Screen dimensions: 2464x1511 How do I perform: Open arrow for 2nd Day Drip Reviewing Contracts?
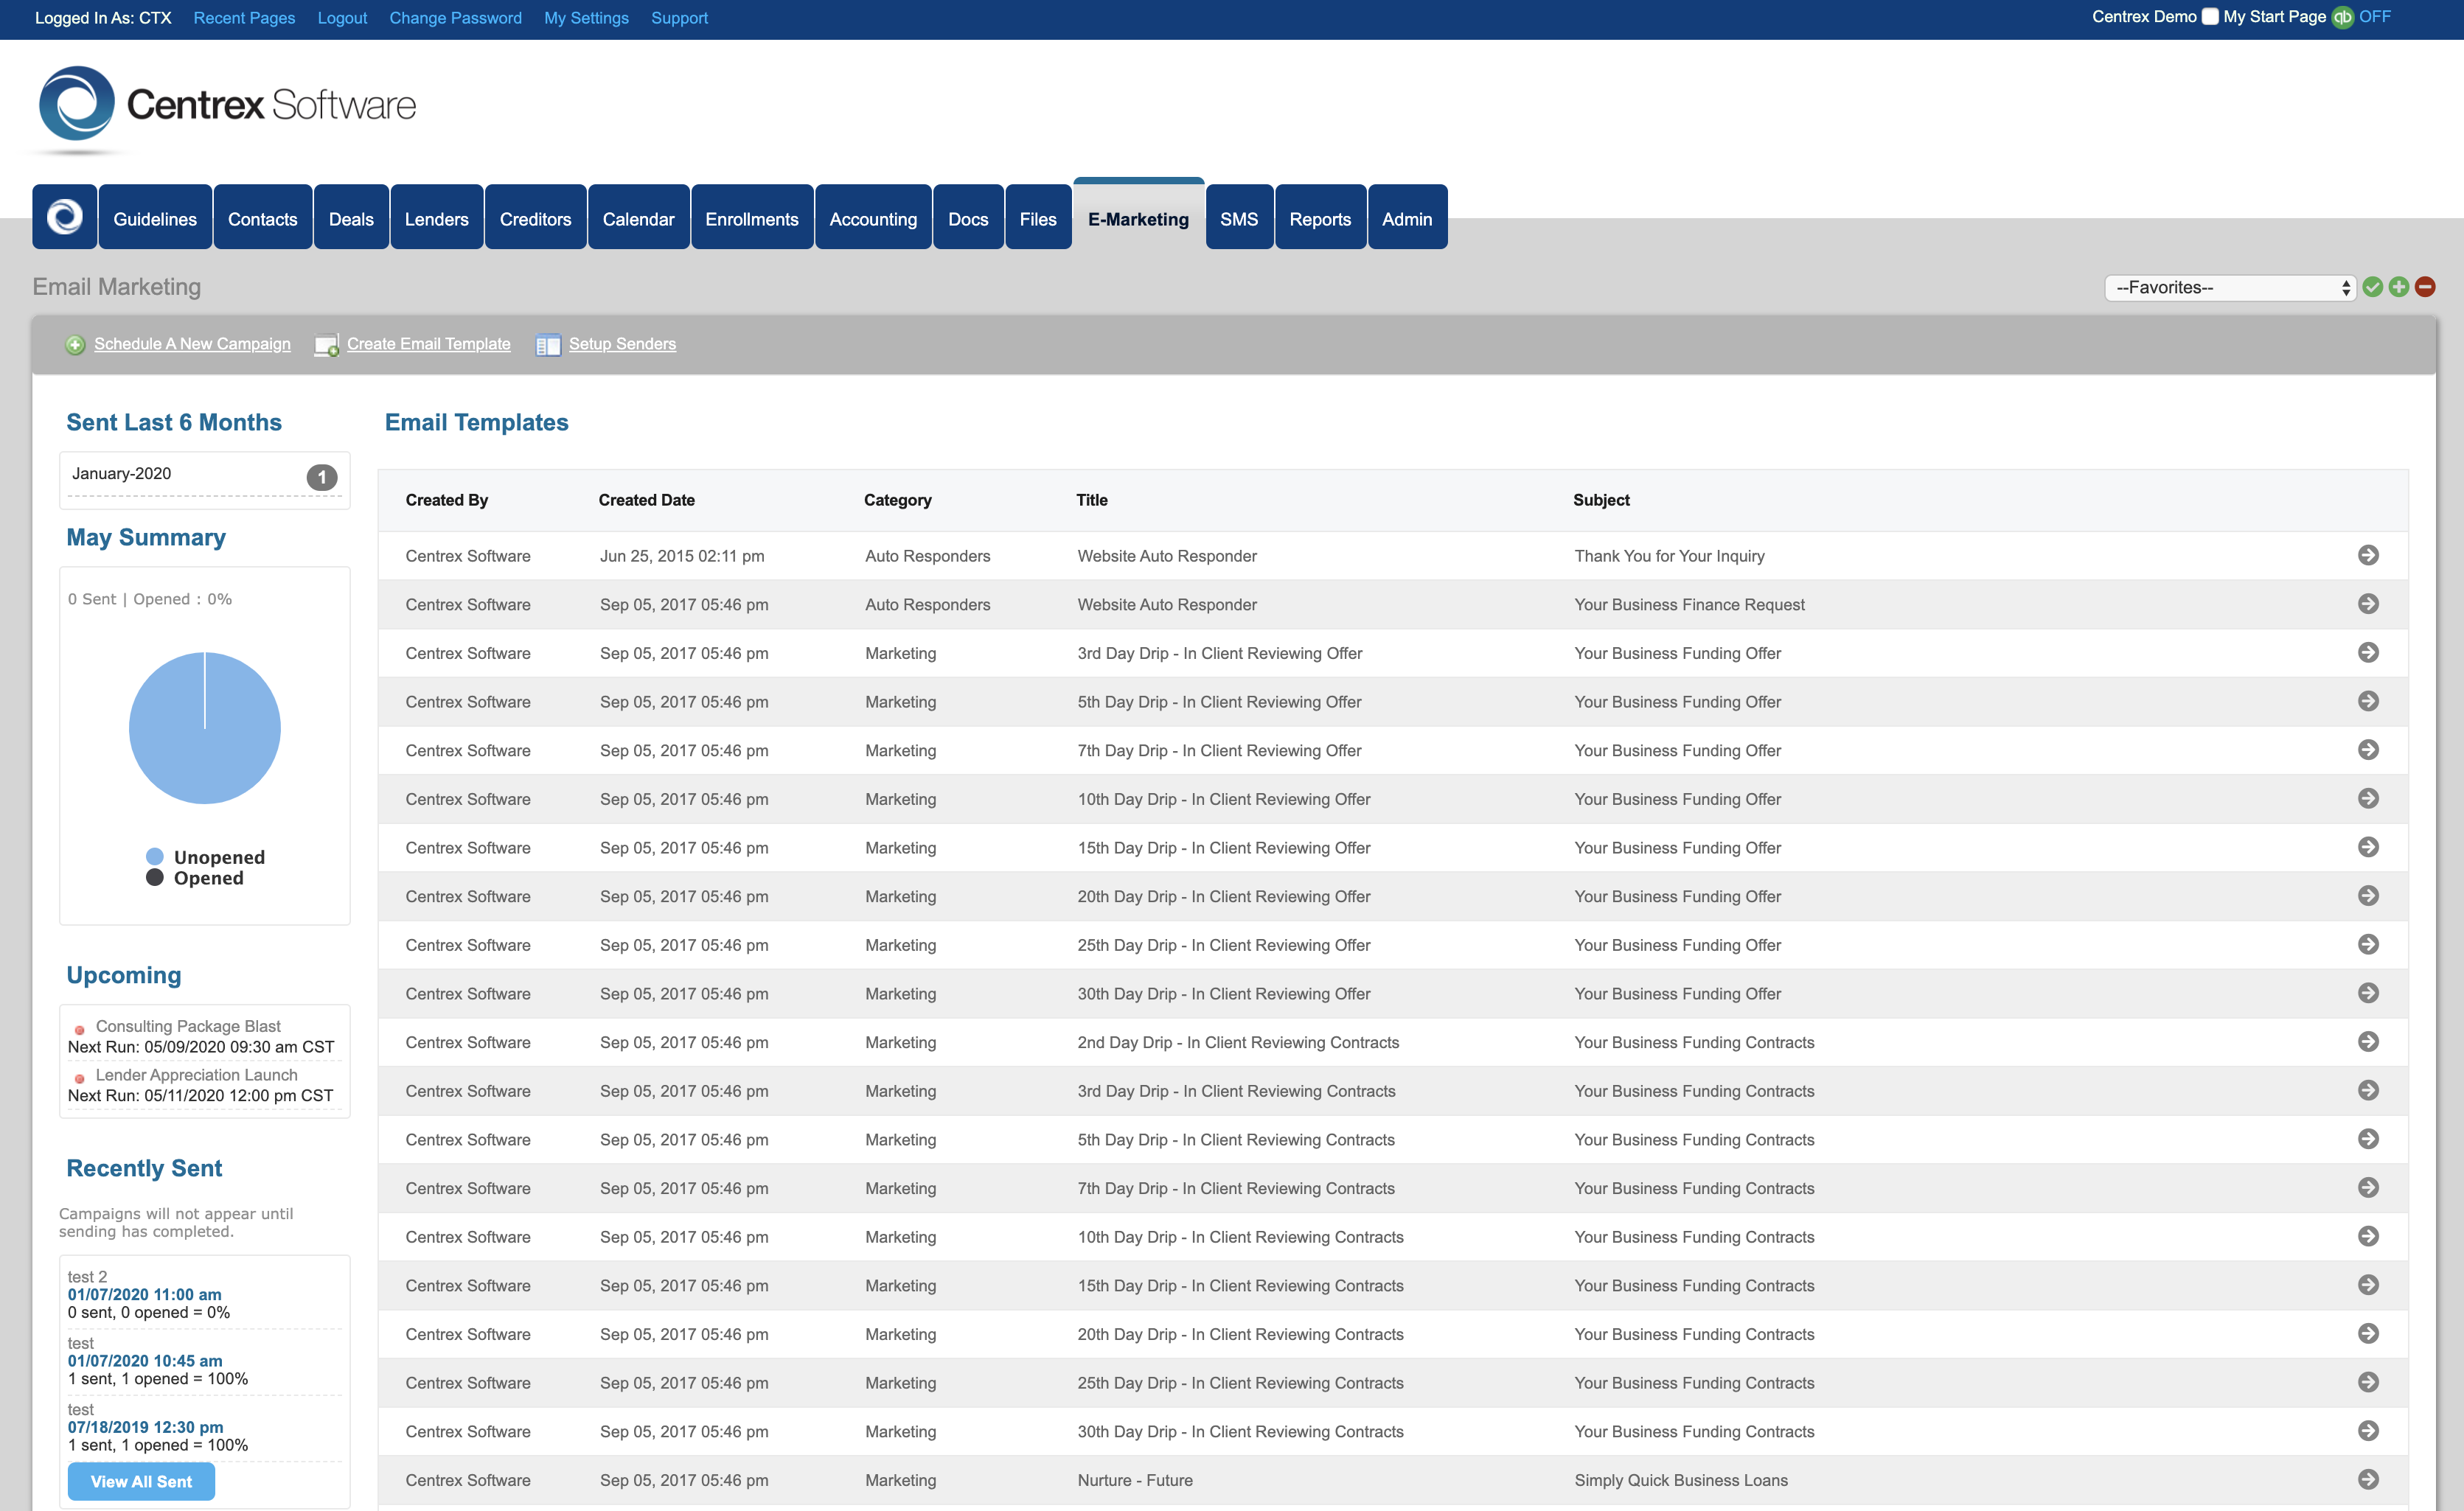[2368, 1042]
